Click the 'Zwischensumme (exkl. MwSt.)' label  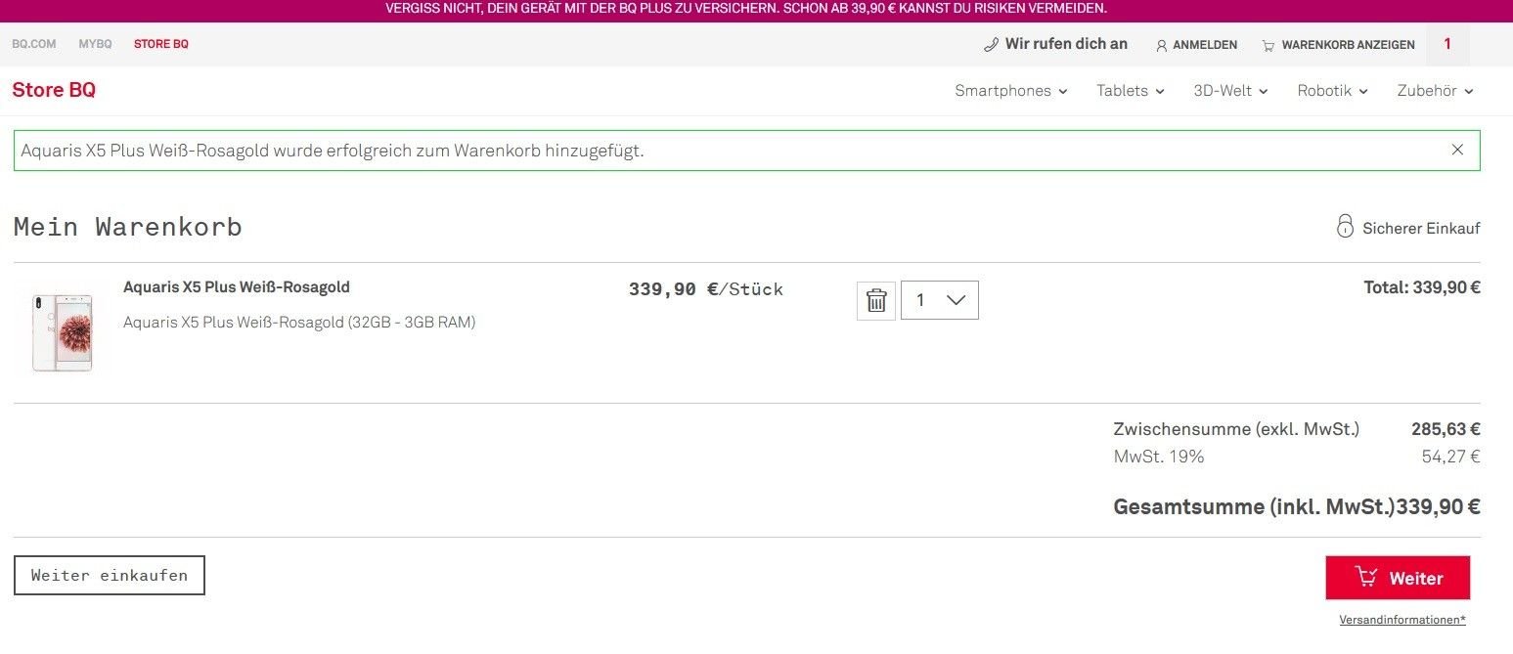(1236, 429)
